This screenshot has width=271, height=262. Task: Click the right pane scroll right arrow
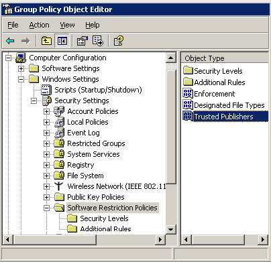click(x=263, y=240)
